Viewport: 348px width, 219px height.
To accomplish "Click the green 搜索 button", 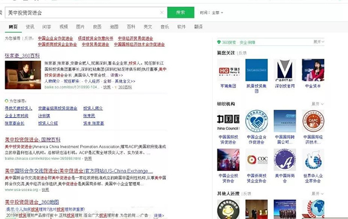I will coord(180,12).
